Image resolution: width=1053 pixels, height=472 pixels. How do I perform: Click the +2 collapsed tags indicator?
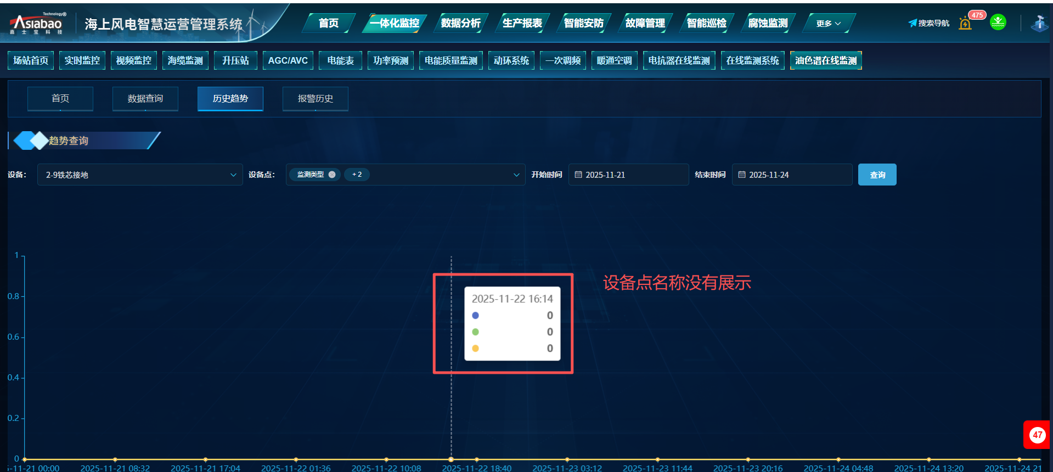357,175
